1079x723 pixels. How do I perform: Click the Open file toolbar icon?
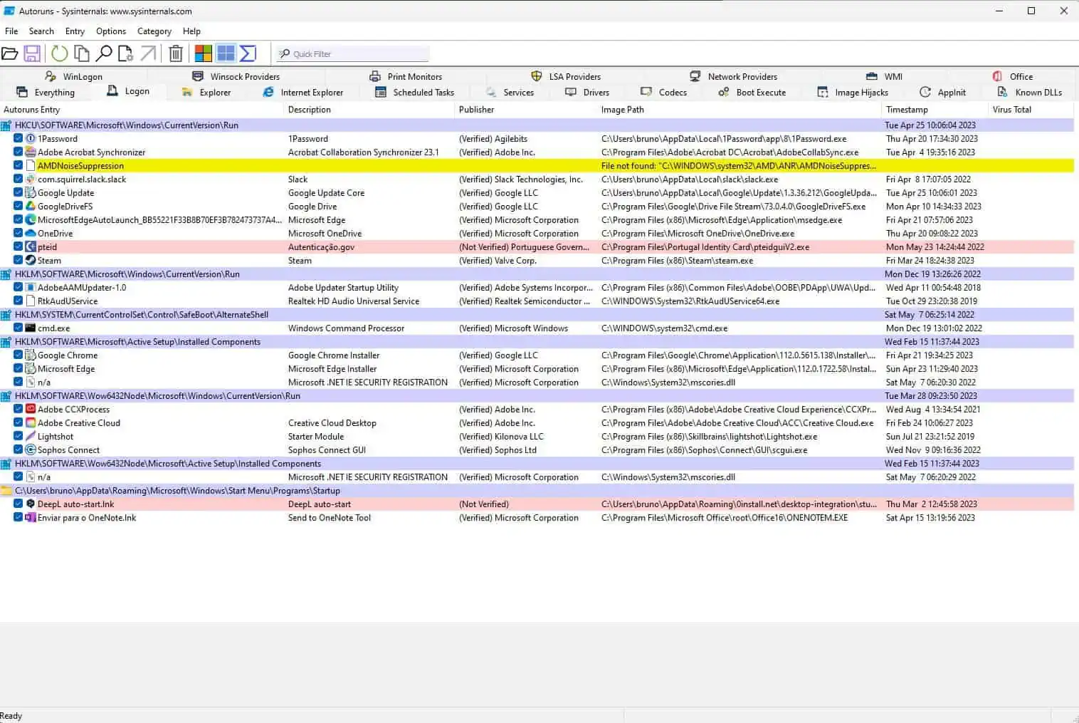[x=10, y=53]
